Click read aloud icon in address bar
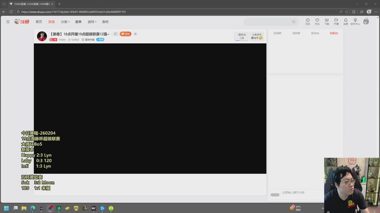Viewport: 380px width, 213px height. (341, 11)
